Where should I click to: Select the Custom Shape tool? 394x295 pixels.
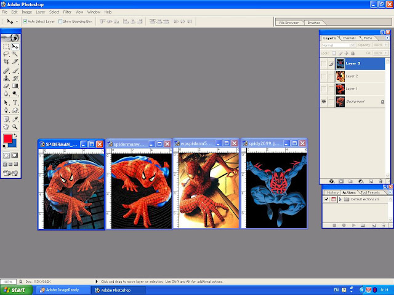(15, 110)
